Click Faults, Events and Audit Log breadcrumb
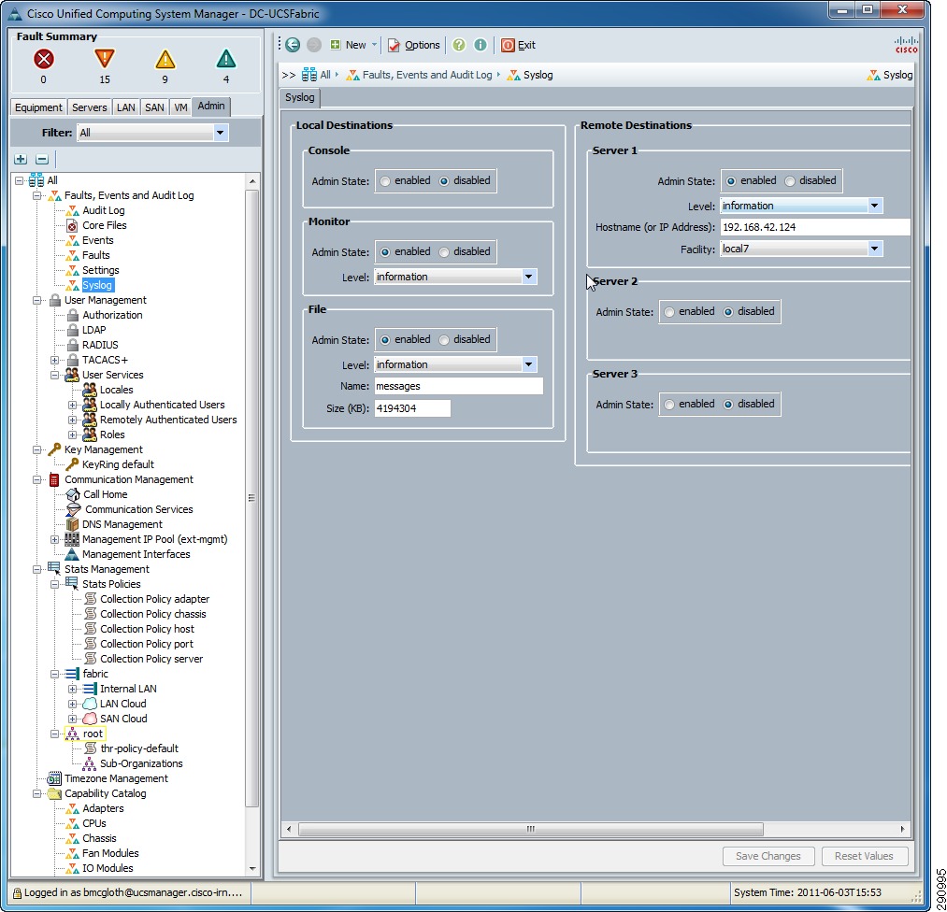The width and height of the screenshot is (947, 912). 421,75
